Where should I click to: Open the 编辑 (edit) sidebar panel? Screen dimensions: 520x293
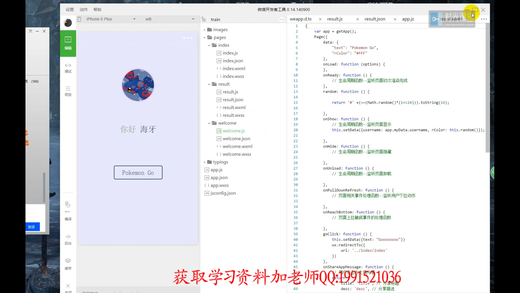(x=68, y=43)
